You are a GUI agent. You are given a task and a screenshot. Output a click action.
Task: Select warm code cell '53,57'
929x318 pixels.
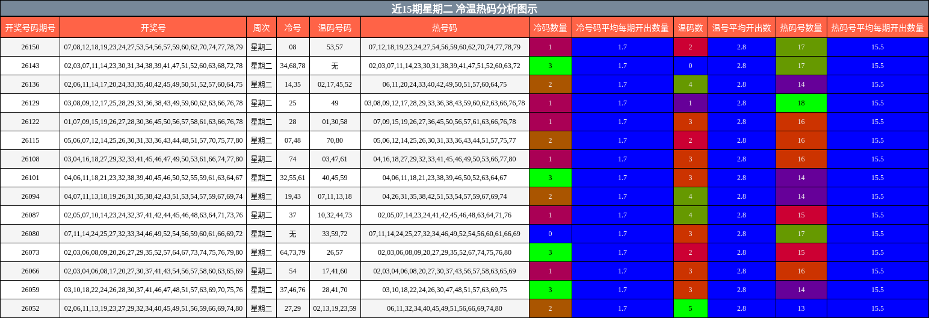coord(335,47)
